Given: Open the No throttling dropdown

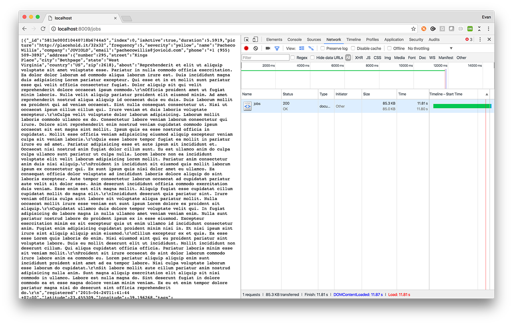Looking at the screenshot, I should click(x=430, y=48).
